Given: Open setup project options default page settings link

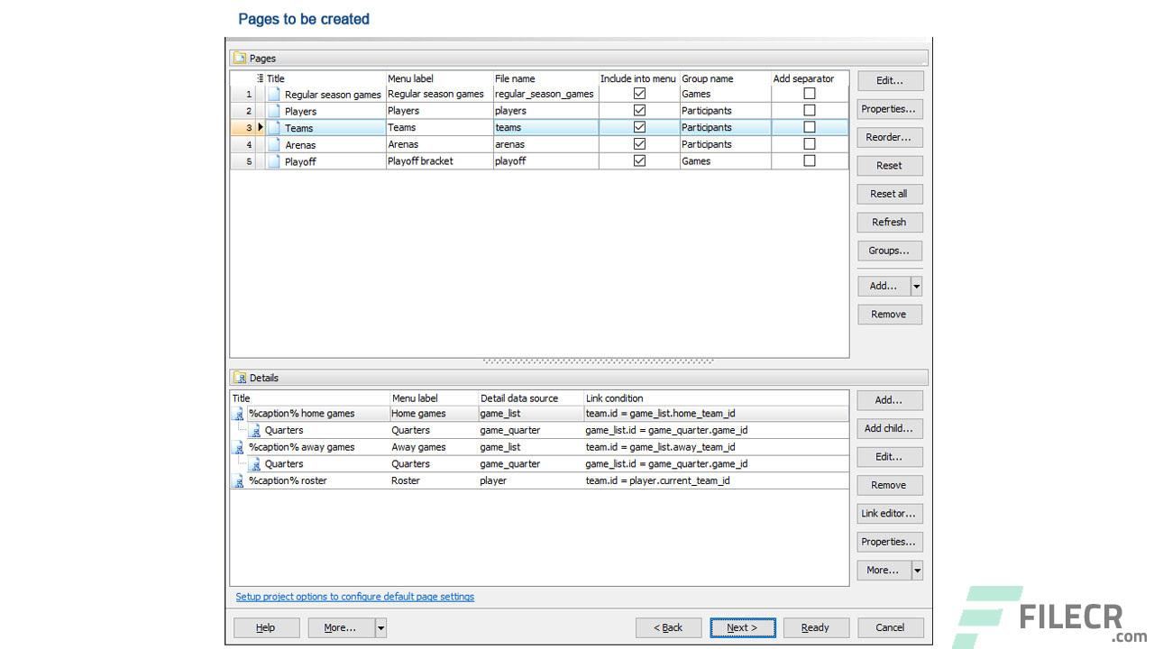Looking at the screenshot, I should (354, 596).
